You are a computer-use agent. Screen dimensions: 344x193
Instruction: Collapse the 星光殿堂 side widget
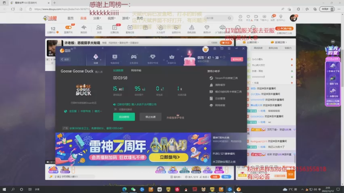coord(332,42)
